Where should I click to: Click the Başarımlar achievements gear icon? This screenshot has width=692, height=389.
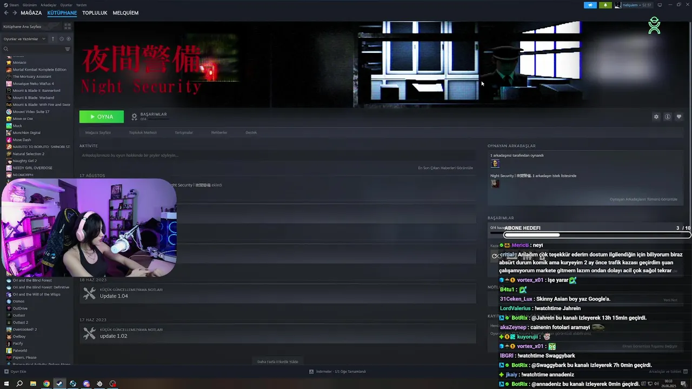pos(135,117)
